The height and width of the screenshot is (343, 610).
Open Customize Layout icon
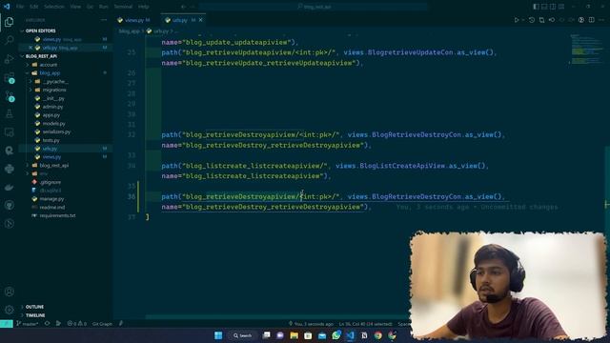pyautogui.click(x=561, y=7)
